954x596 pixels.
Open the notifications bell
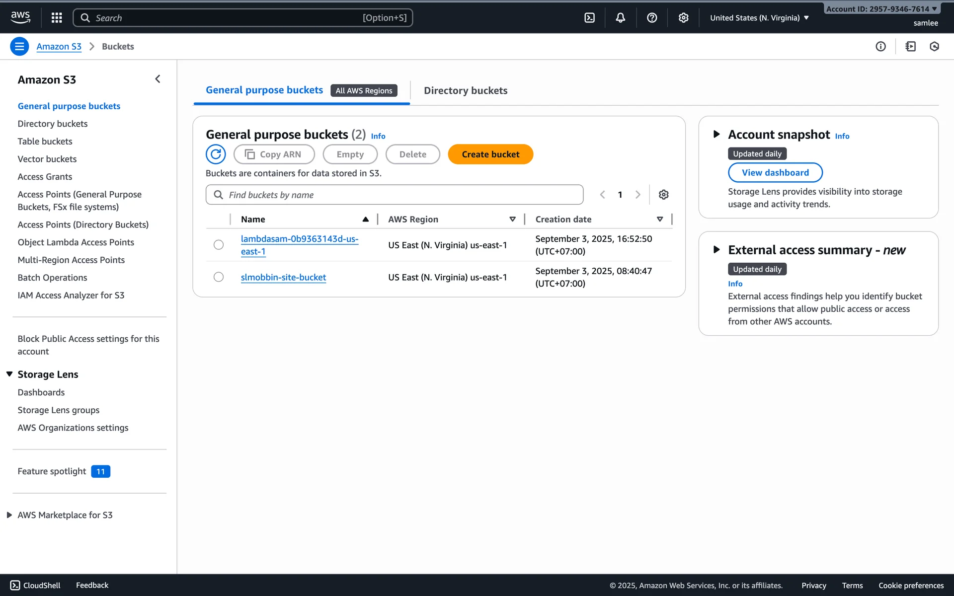[x=620, y=18]
